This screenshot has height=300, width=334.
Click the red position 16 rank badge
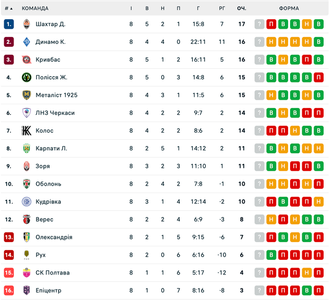[9, 290]
